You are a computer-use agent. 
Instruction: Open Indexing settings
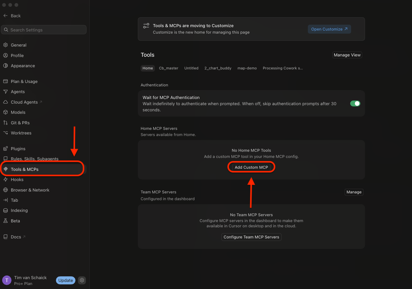[19, 210]
